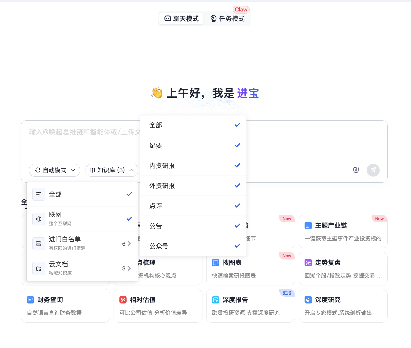Click the paperclip attachment icon
Viewport: 411px width, 348px height.
(x=356, y=170)
